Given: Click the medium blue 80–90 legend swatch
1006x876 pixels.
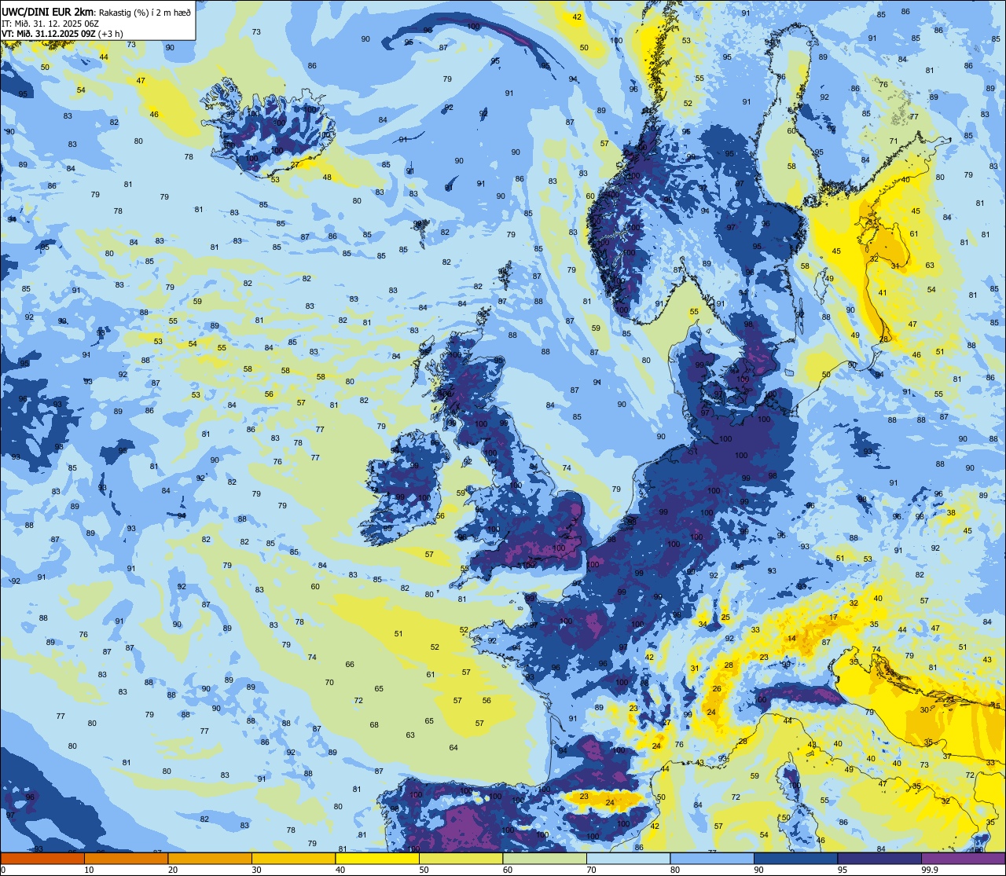Looking at the screenshot, I should [x=712, y=858].
